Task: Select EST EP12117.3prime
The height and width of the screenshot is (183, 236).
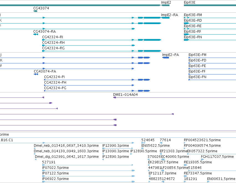Action: [163, 174]
